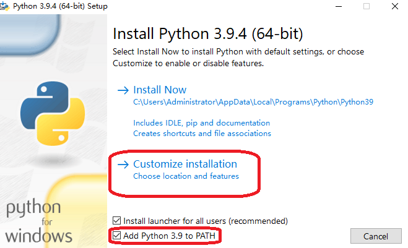Close the setup window with the X
Viewport: 408px width, 248px height.
point(394,6)
